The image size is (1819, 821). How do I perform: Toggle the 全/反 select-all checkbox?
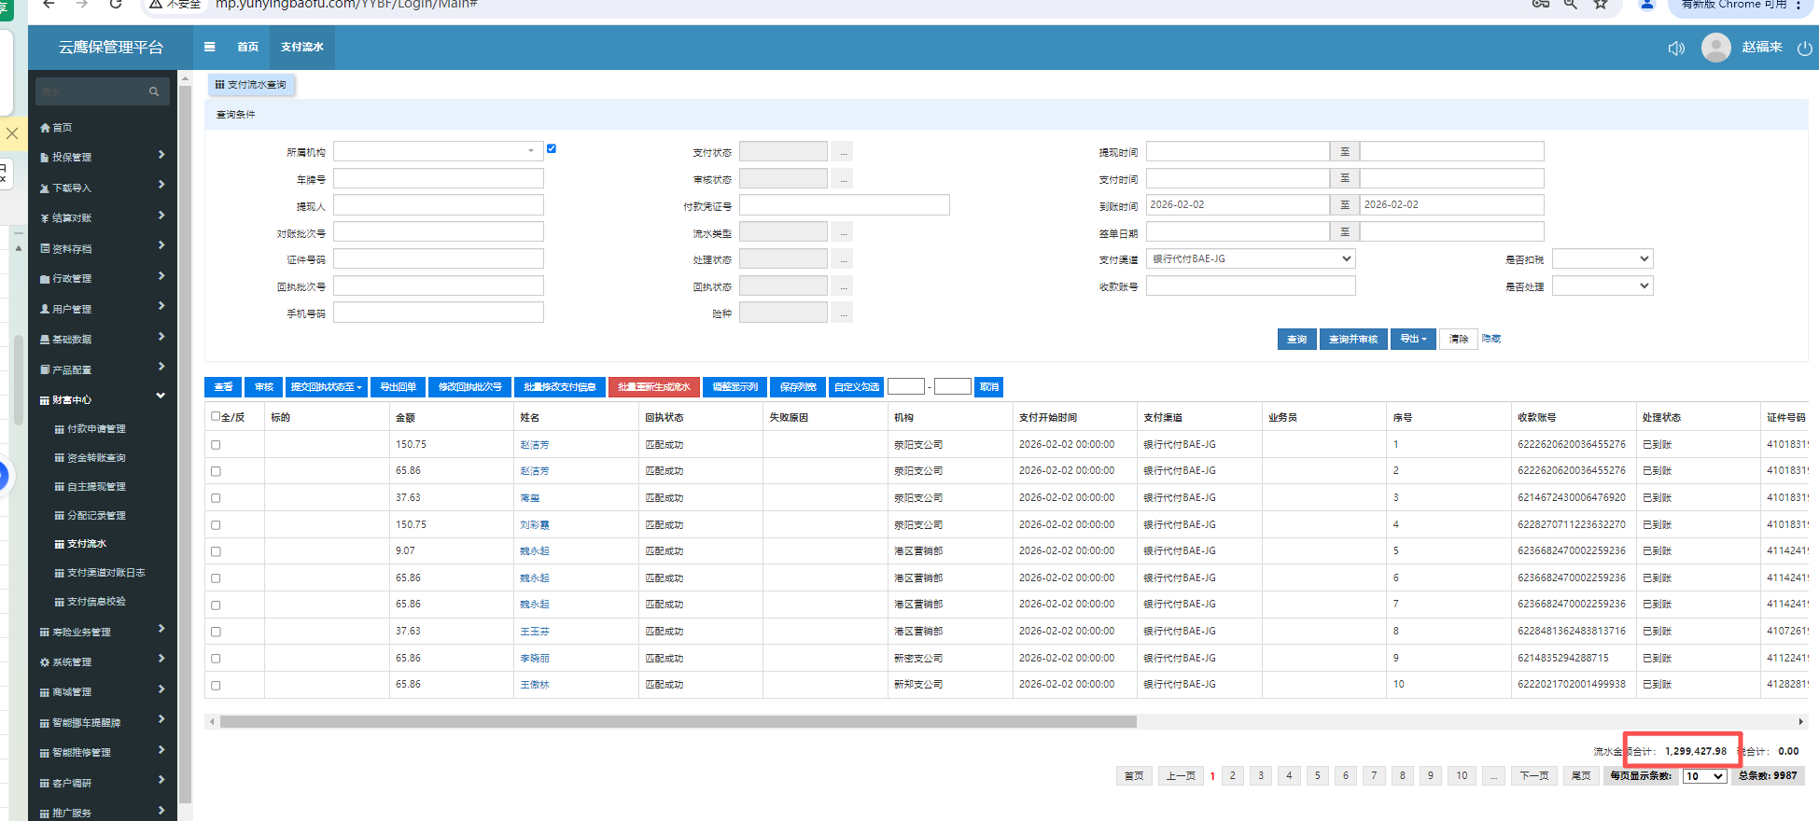click(217, 416)
